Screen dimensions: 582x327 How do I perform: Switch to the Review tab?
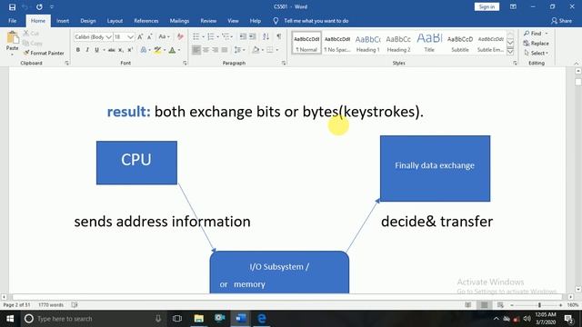pyautogui.click(x=208, y=21)
